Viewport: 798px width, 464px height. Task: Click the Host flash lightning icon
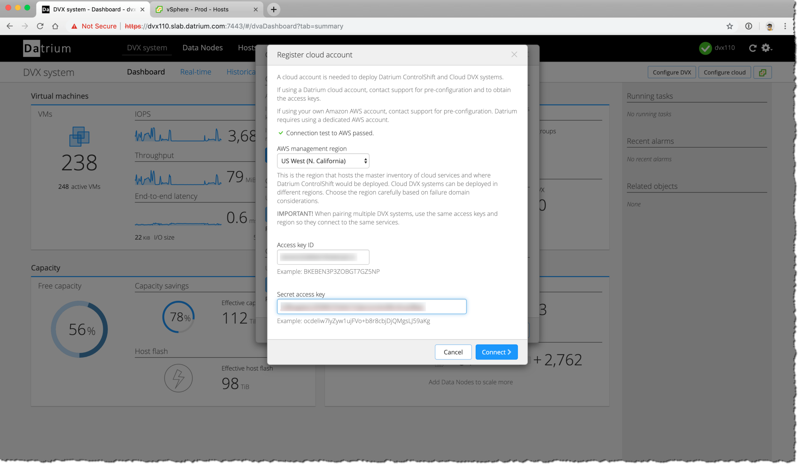pos(178,378)
